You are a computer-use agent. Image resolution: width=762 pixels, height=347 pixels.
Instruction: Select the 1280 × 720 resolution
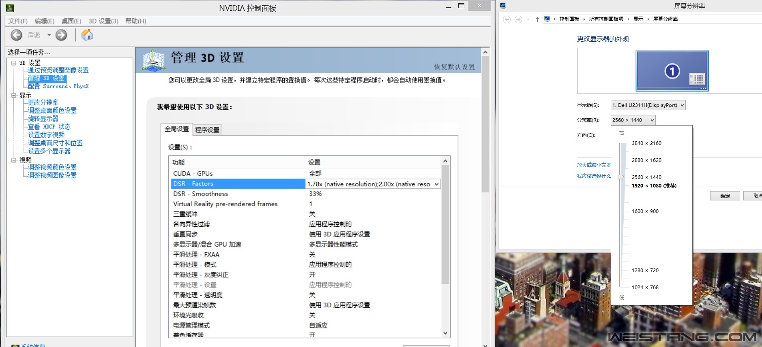(645, 270)
